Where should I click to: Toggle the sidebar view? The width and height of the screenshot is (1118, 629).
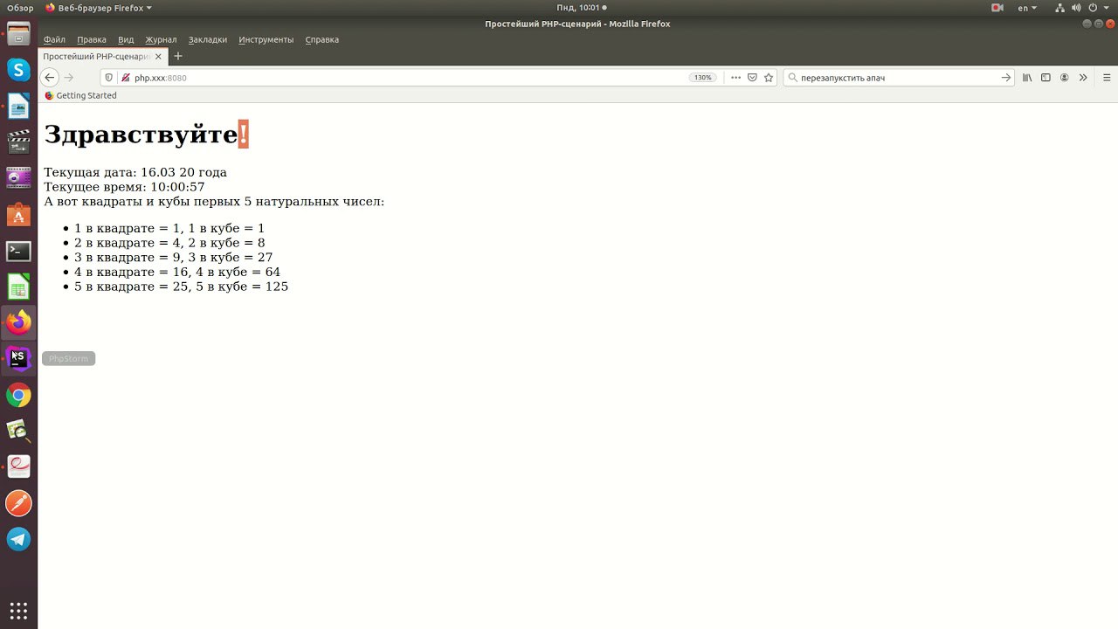point(1046,78)
